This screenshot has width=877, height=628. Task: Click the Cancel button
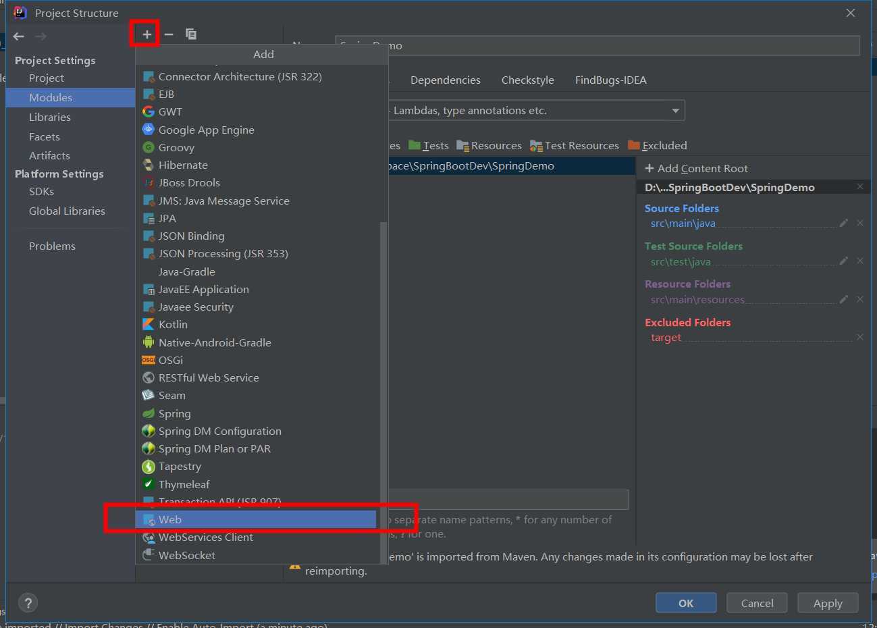pyautogui.click(x=757, y=603)
